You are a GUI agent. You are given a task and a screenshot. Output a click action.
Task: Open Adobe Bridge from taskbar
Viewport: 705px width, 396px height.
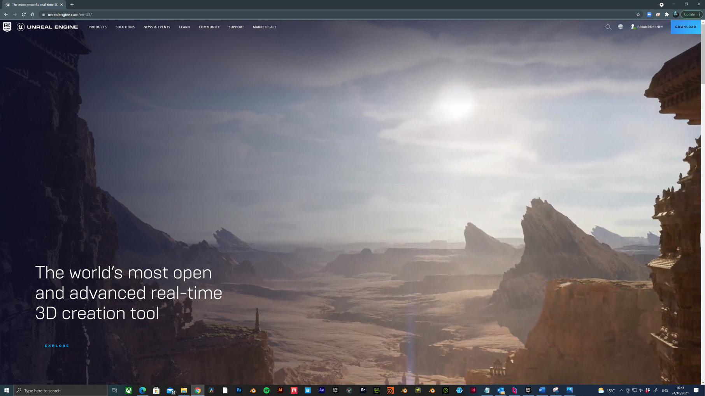[363, 390]
